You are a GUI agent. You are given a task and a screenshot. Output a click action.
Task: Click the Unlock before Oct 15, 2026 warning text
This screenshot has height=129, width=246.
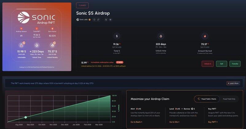coord(103,66)
